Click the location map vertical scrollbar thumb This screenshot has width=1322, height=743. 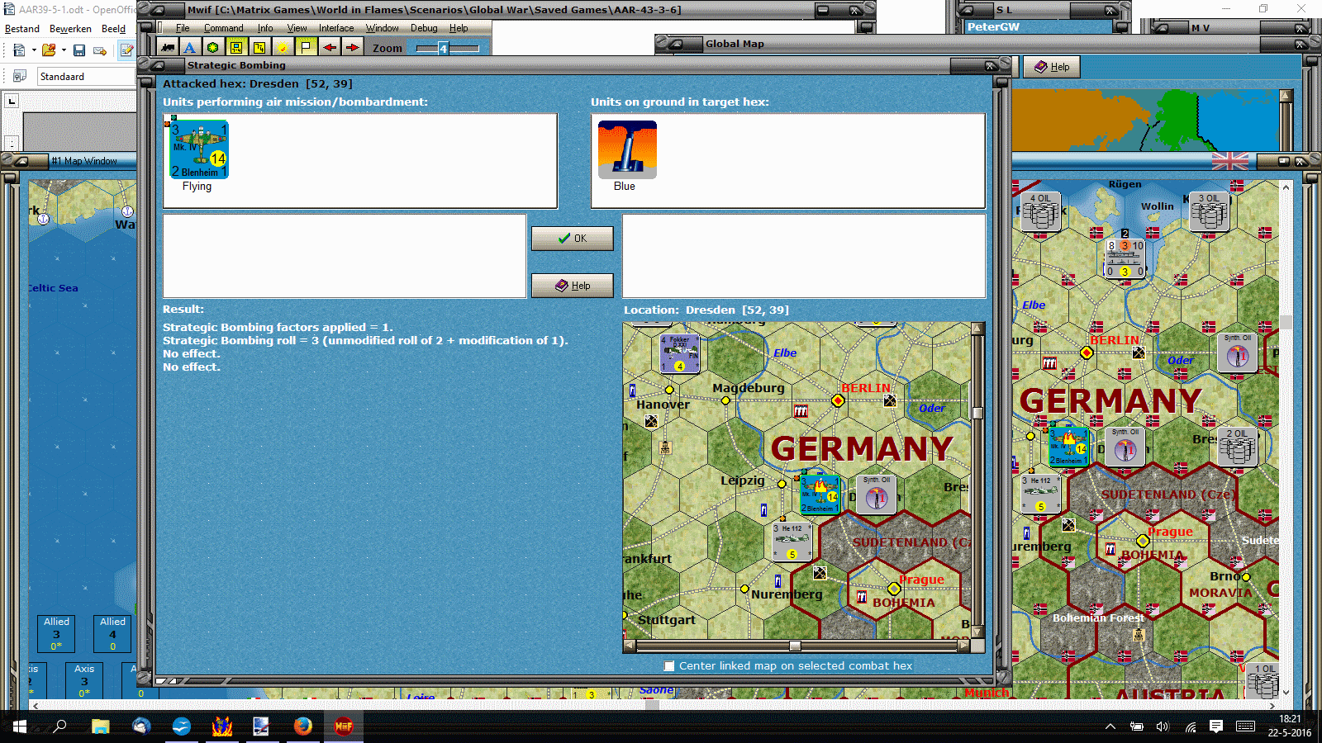pyautogui.click(x=978, y=413)
